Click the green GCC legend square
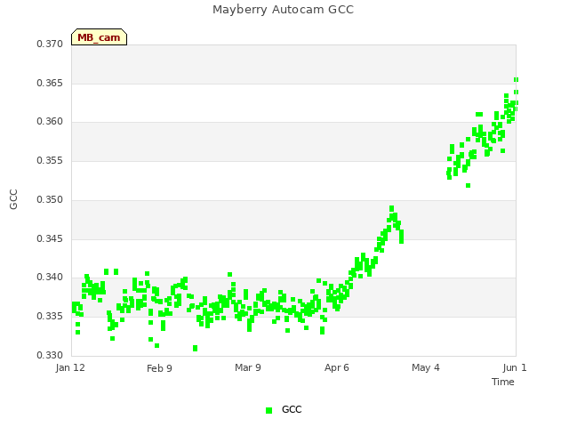Image resolution: width=569 pixels, height=427 pixels. [268, 410]
